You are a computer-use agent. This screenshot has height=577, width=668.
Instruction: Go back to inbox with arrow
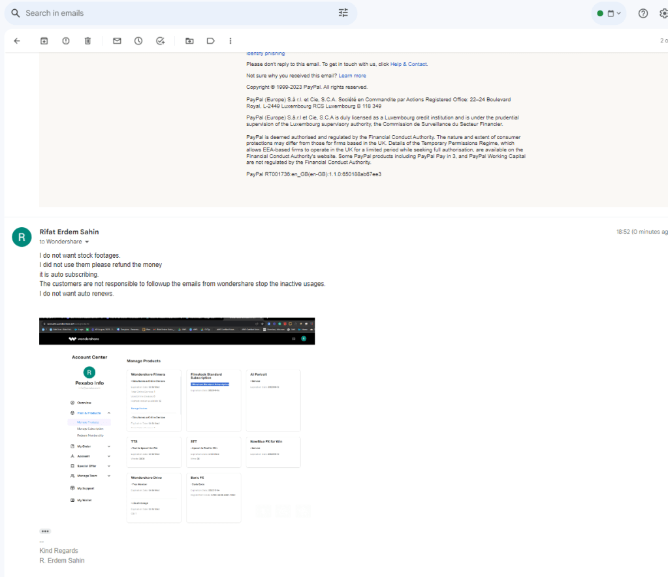(x=17, y=41)
